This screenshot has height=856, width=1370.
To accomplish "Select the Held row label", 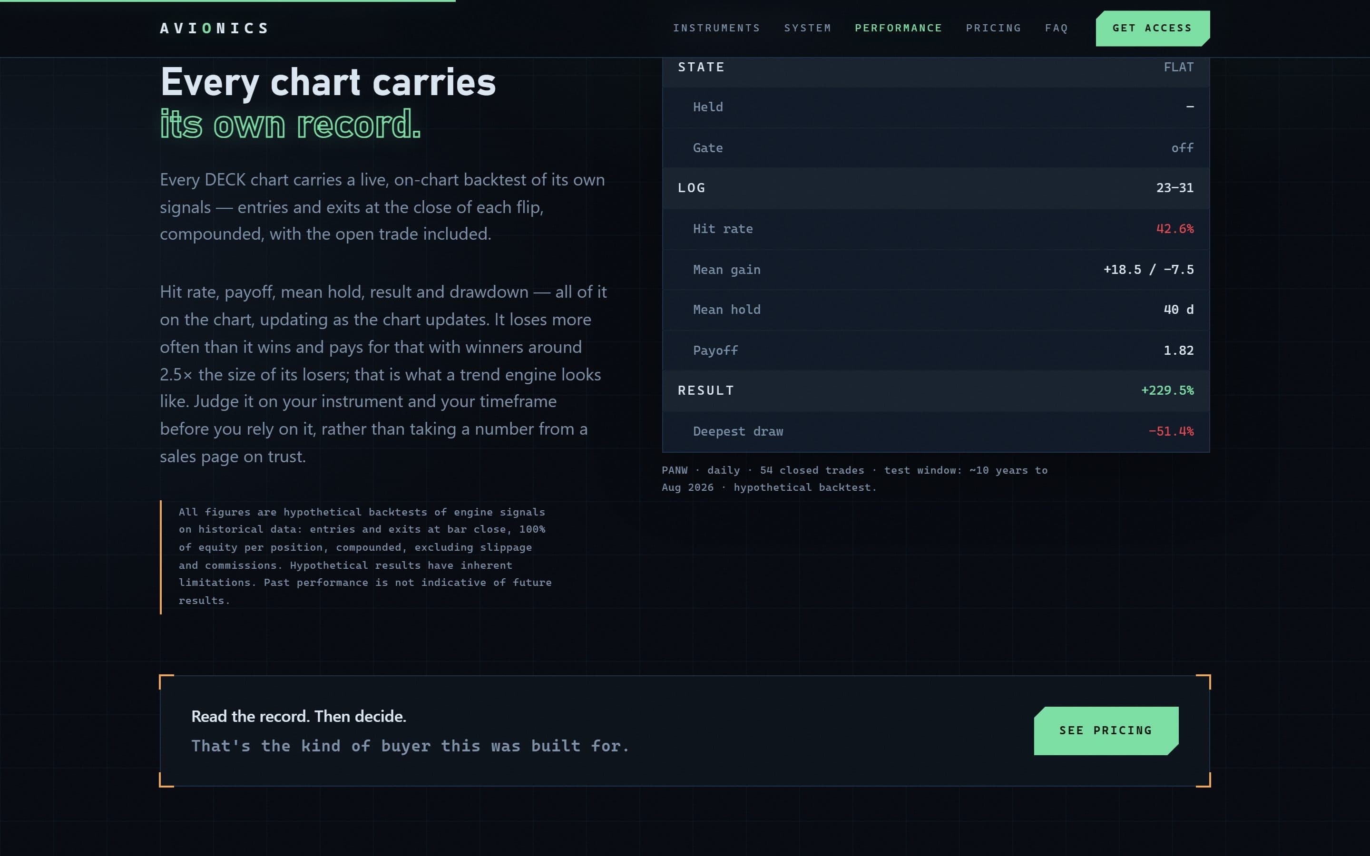I will 708,107.
